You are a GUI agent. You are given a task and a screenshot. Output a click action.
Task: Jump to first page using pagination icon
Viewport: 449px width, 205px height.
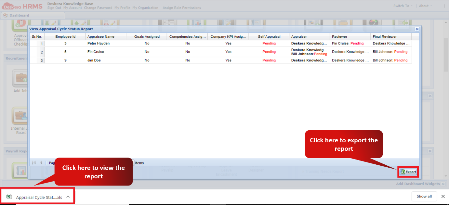click(33, 162)
